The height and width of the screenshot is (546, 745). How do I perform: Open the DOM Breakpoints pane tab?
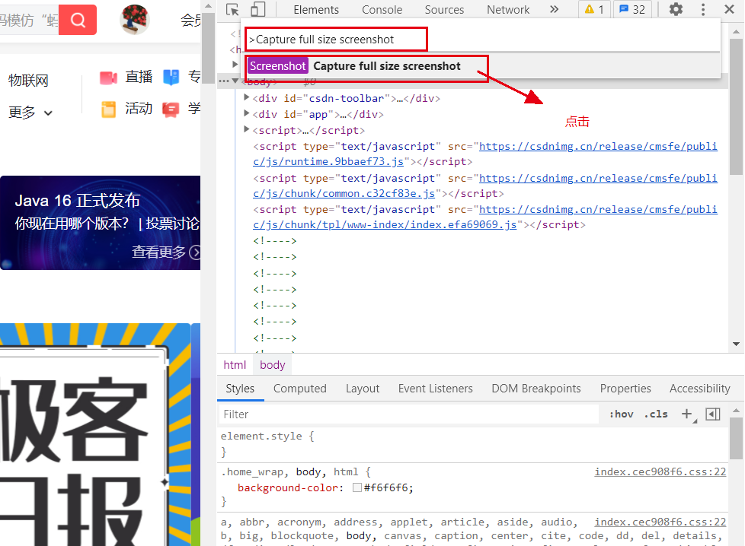(536, 389)
